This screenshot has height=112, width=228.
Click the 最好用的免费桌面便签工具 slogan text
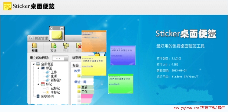tap(180, 46)
